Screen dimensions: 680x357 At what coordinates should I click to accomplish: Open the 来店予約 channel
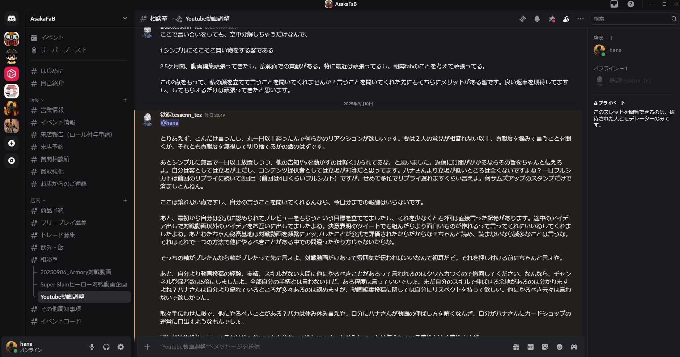pyautogui.click(x=79, y=147)
